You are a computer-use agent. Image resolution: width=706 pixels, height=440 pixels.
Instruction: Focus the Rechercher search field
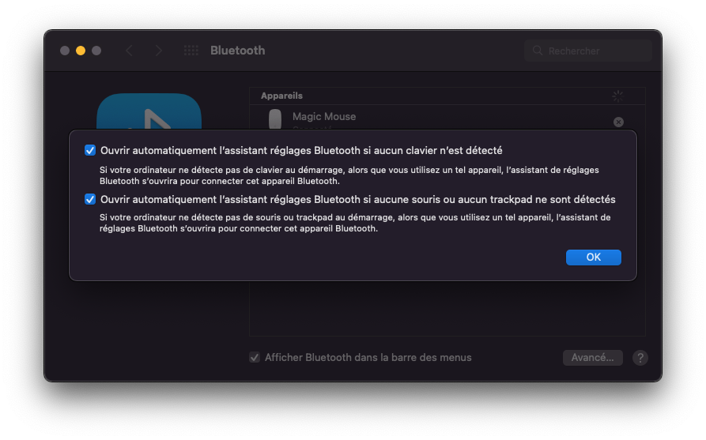click(593, 51)
